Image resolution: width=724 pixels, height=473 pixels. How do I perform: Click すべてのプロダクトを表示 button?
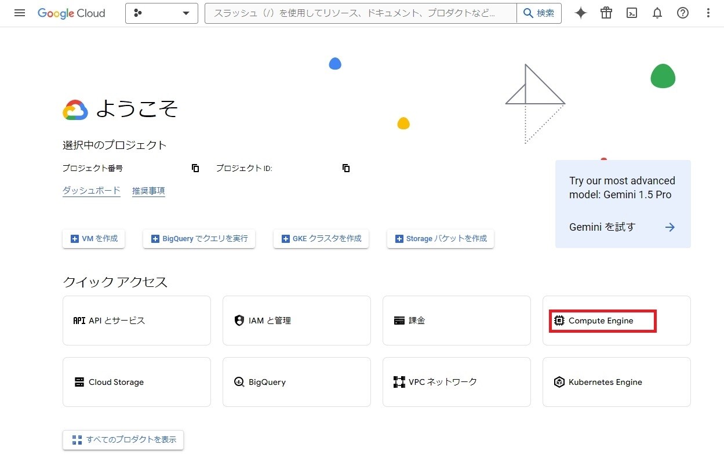click(123, 440)
